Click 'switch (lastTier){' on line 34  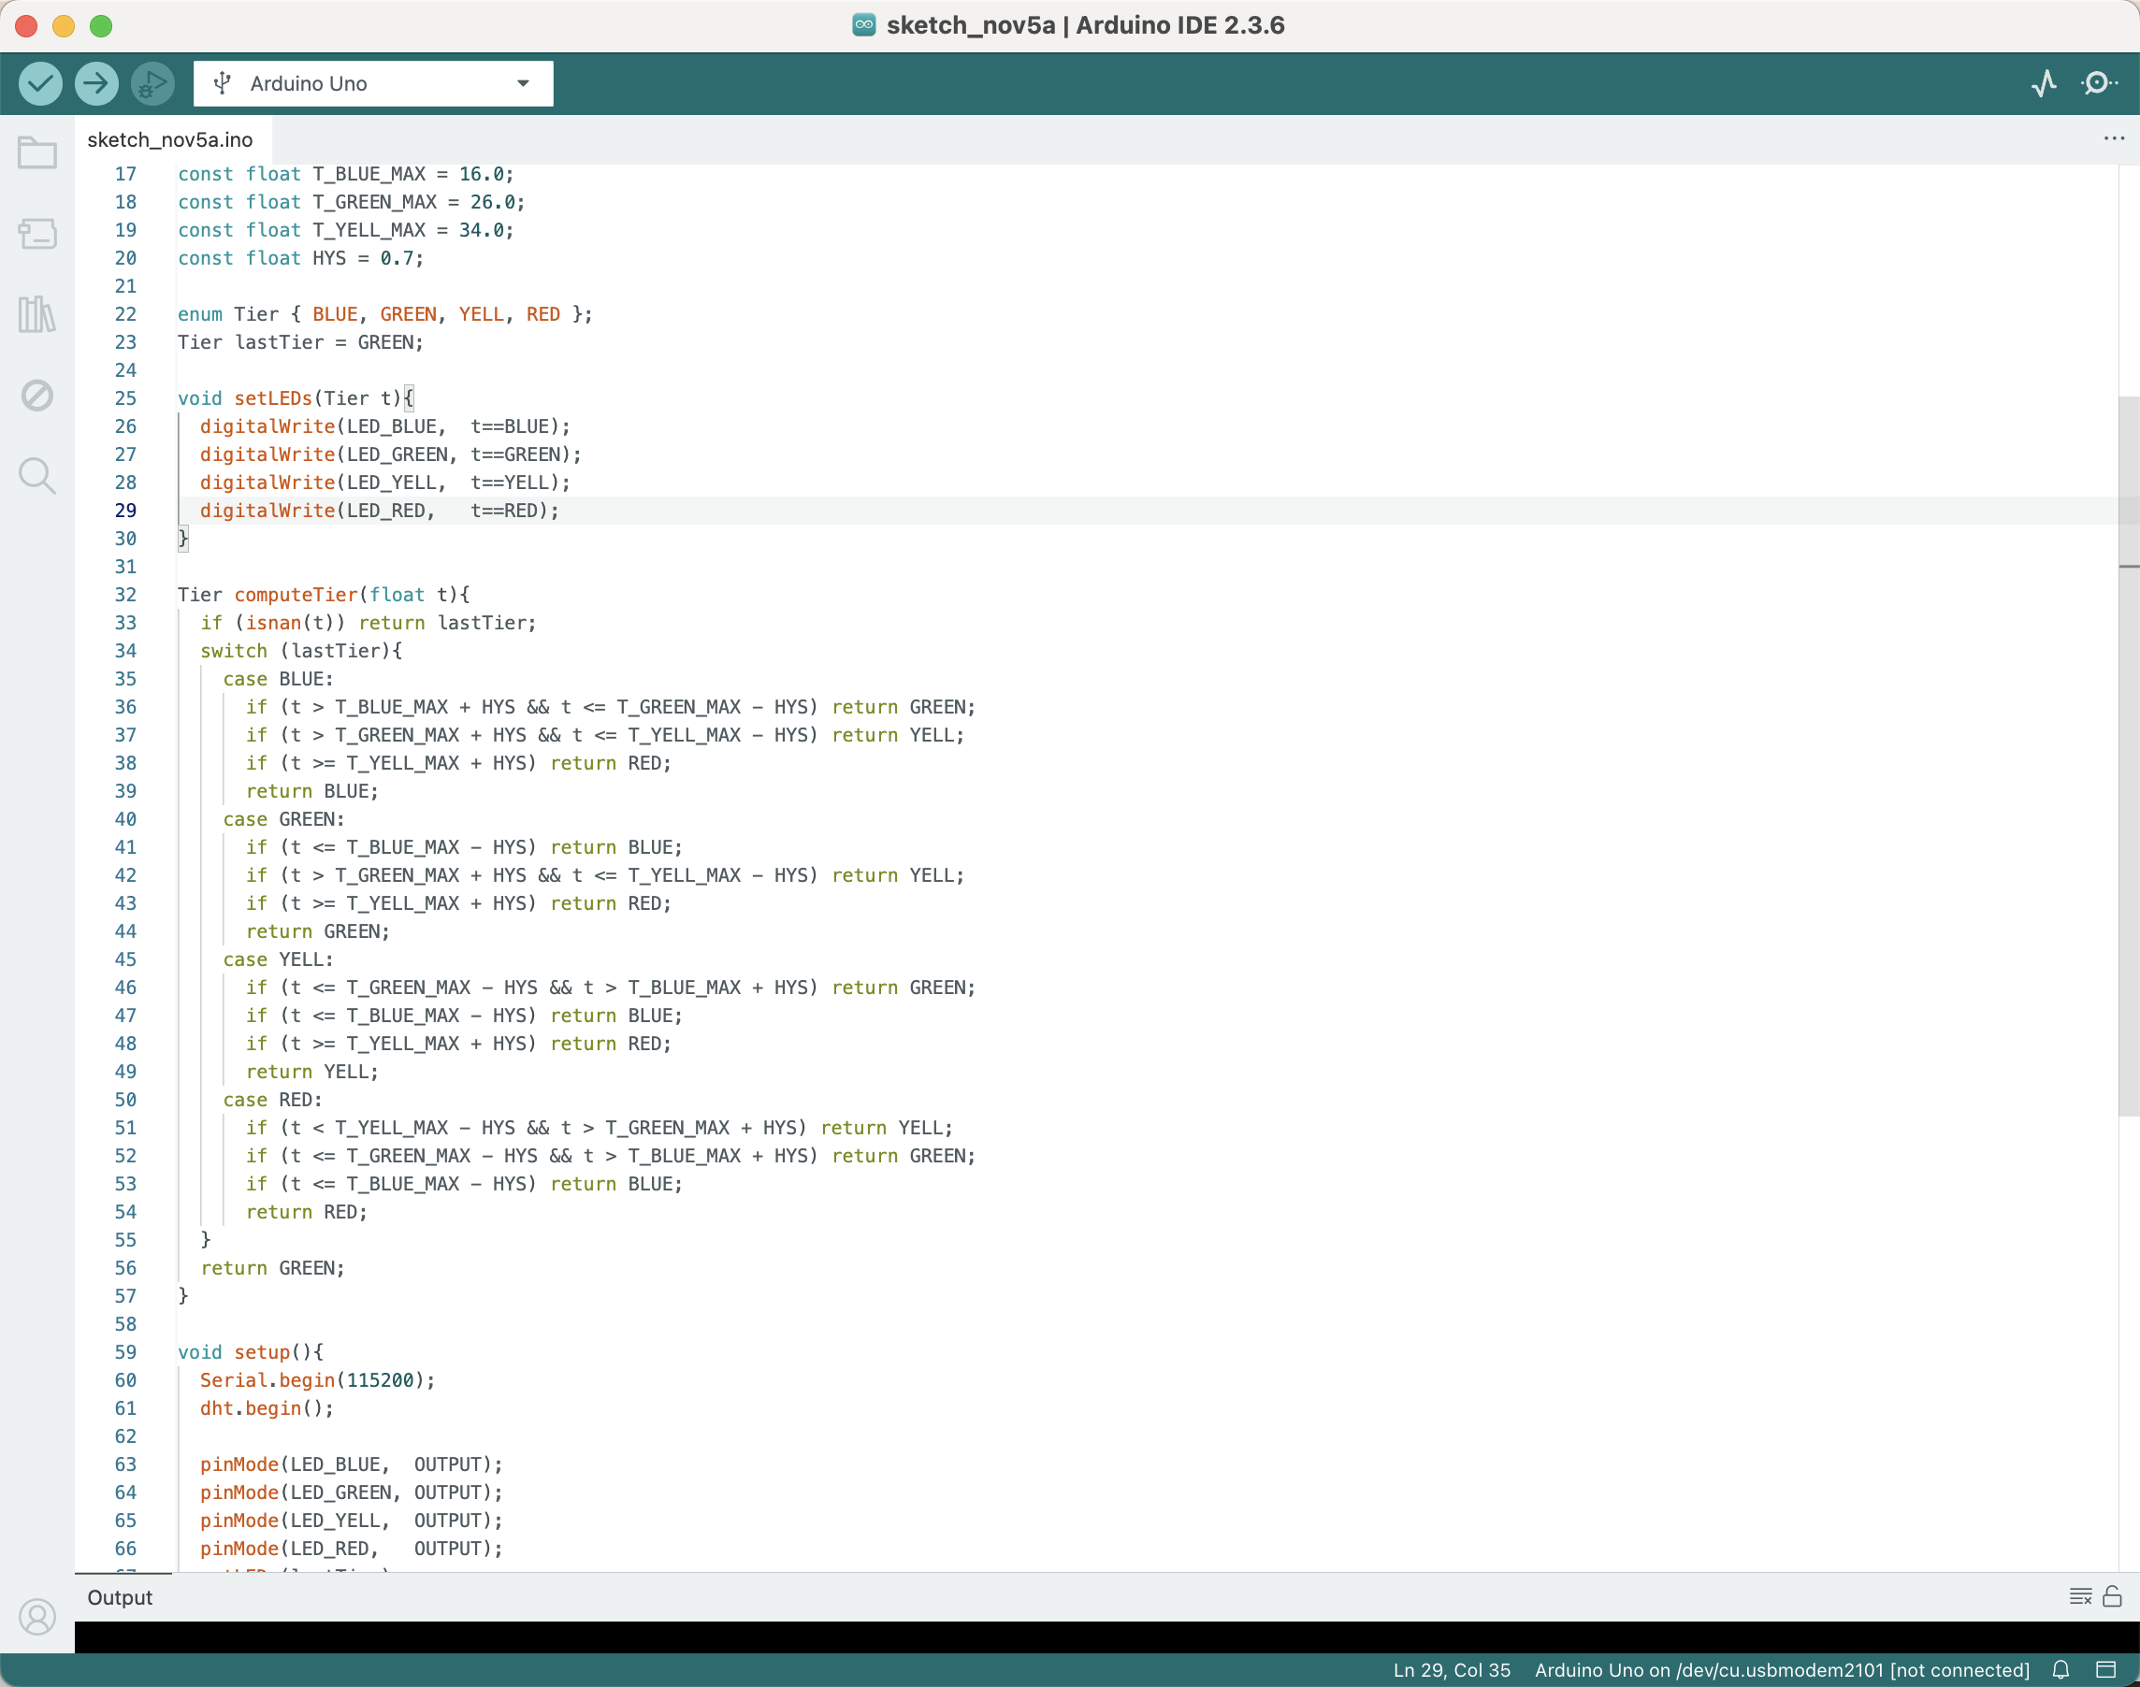[301, 652]
